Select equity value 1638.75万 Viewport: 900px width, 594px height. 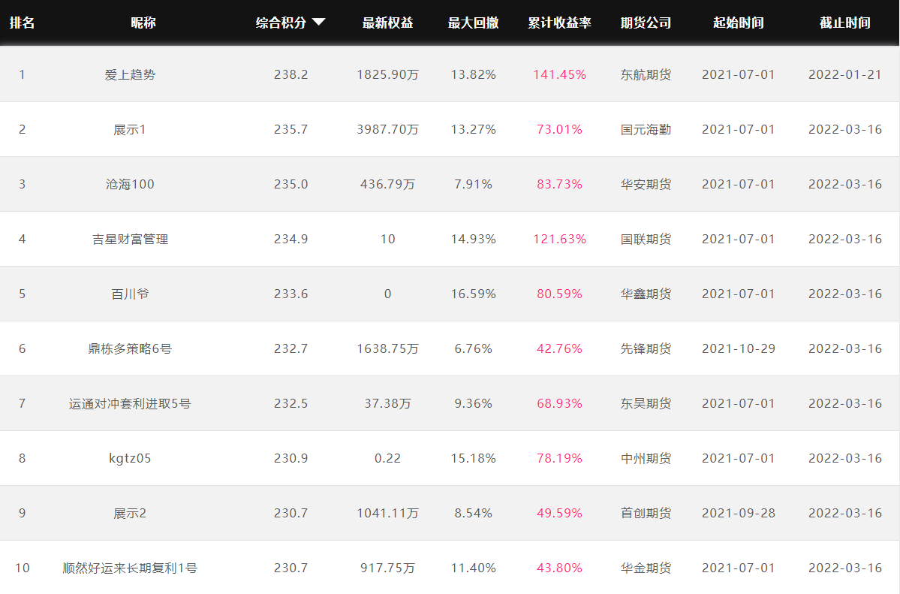(x=387, y=348)
